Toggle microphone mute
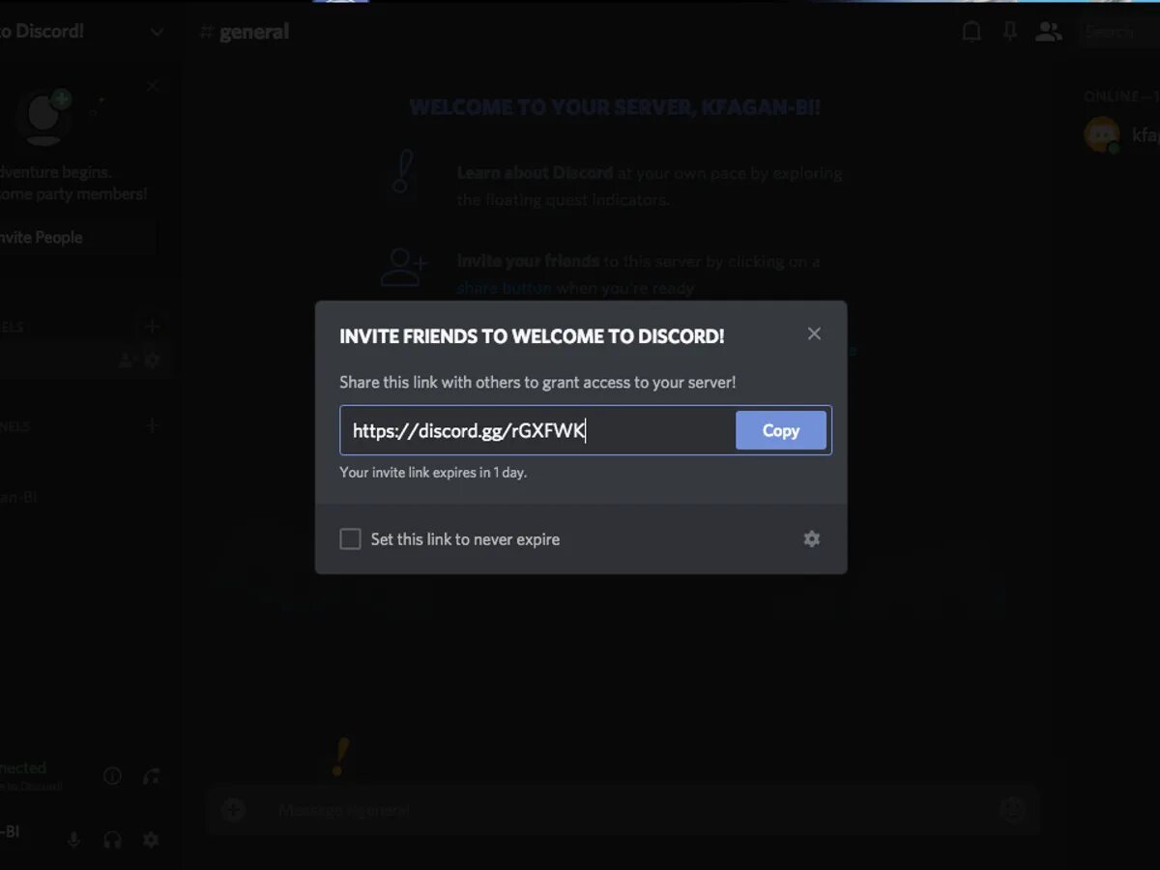Viewport: 1160px width, 870px height. click(x=73, y=839)
